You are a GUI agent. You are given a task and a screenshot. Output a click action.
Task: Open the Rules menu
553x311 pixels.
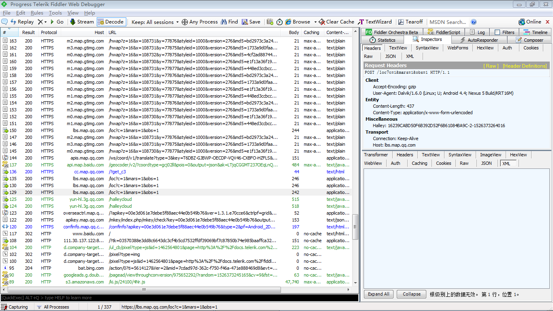coord(37,13)
